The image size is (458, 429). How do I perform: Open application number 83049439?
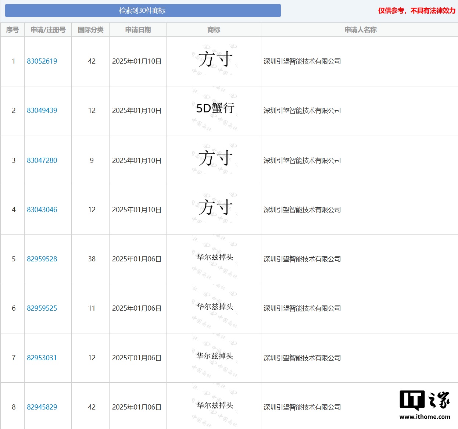pyautogui.click(x=42, y=111)
